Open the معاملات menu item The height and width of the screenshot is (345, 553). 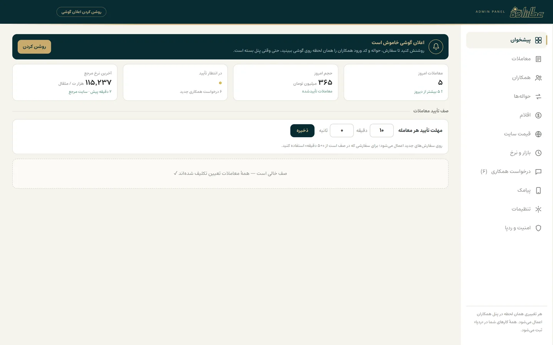(x=507, y=59)
